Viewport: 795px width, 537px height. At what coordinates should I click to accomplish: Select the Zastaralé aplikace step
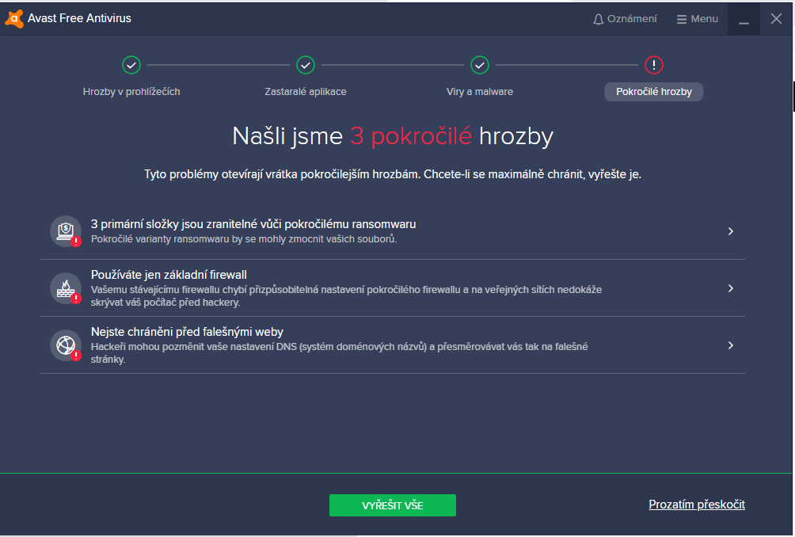coord(306,92)
